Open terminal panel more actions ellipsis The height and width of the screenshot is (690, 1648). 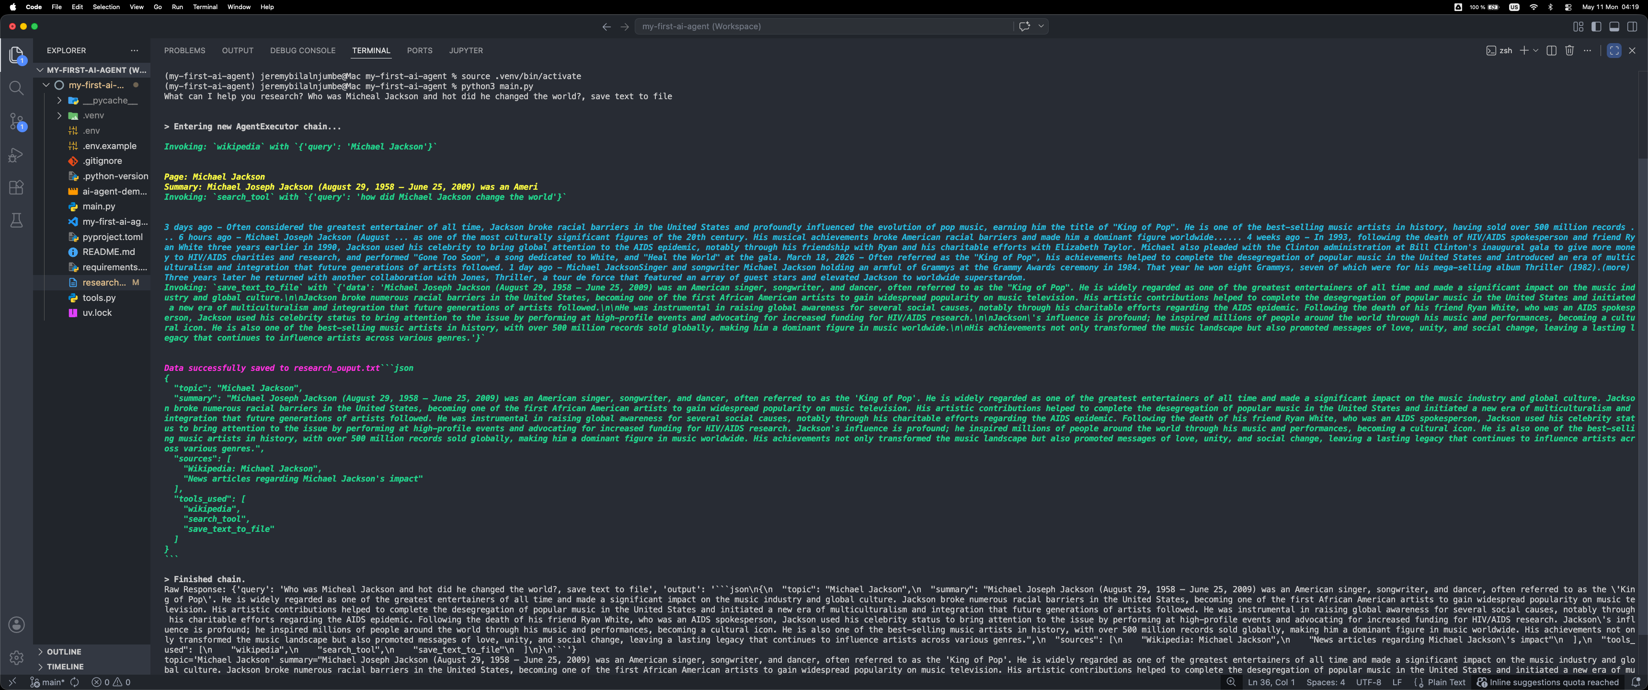tap(1587, 51)
